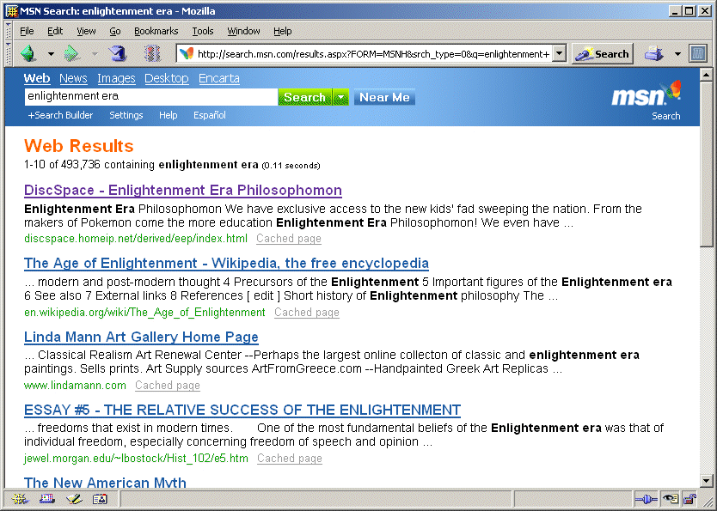Expand the green MSN Search options arrow
The height and width of the screenshot is (511, 717).
click(x=340, y=97)
